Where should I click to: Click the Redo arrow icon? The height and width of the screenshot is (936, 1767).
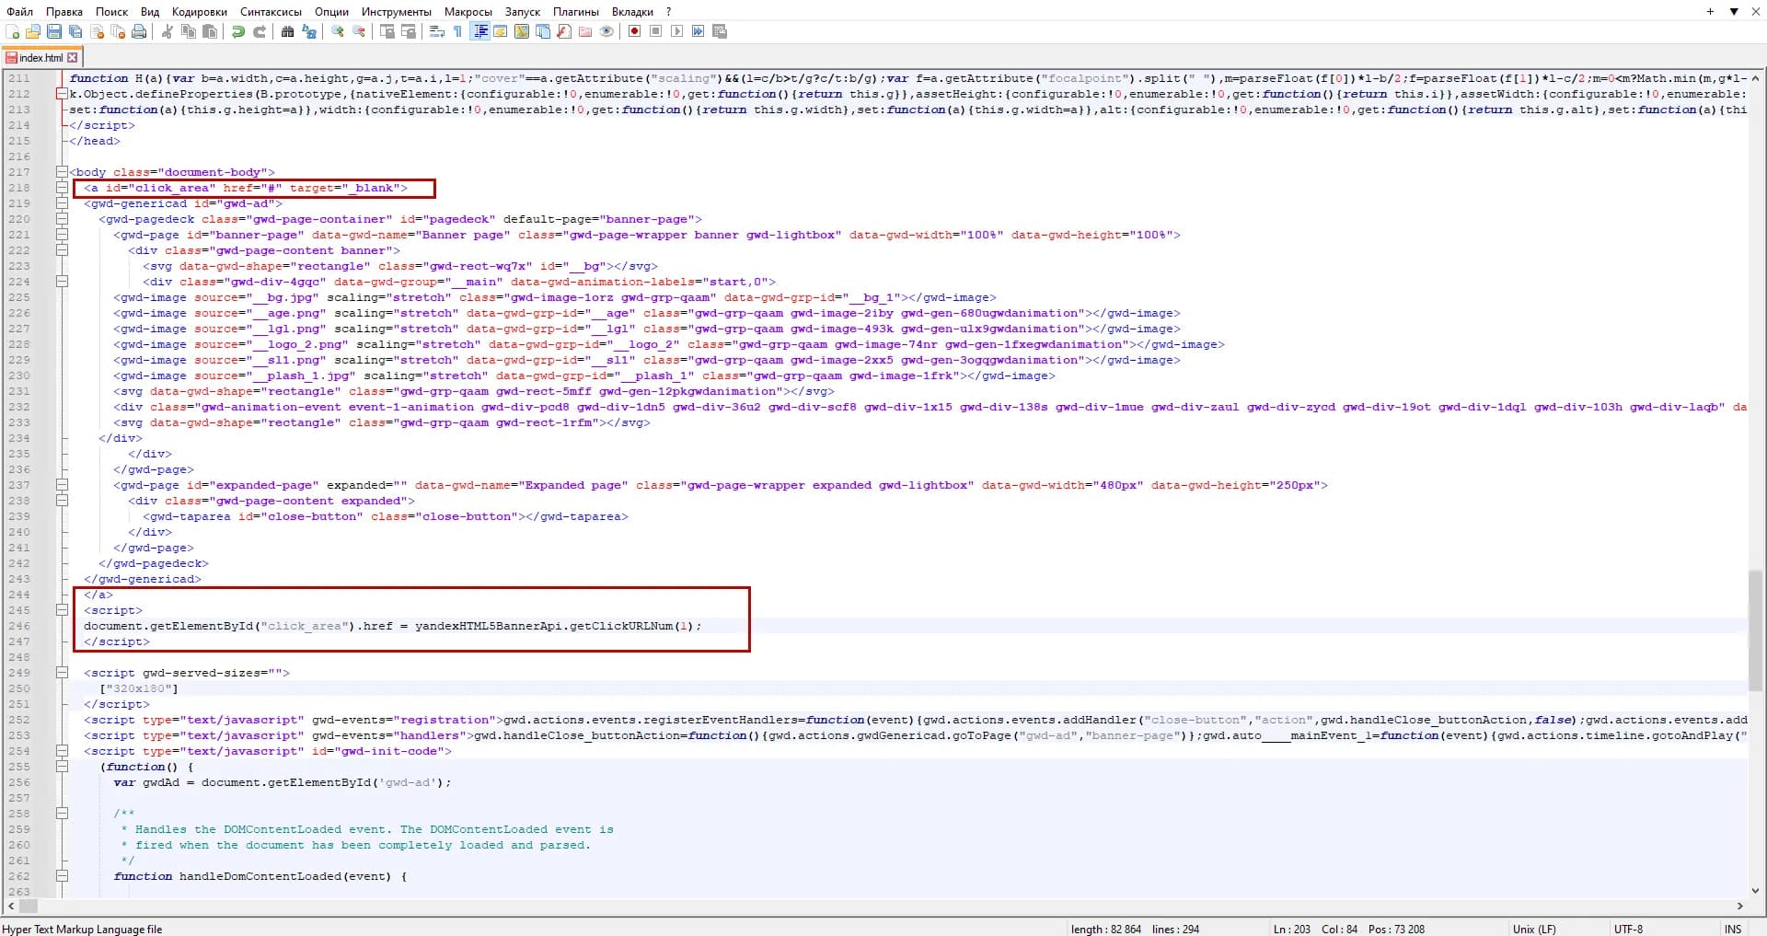[260, 32]
